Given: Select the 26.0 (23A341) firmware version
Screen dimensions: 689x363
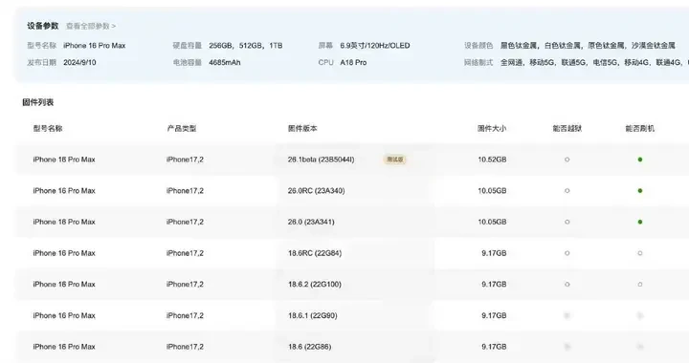Looking at the screenshot, I should click(311, 222).
